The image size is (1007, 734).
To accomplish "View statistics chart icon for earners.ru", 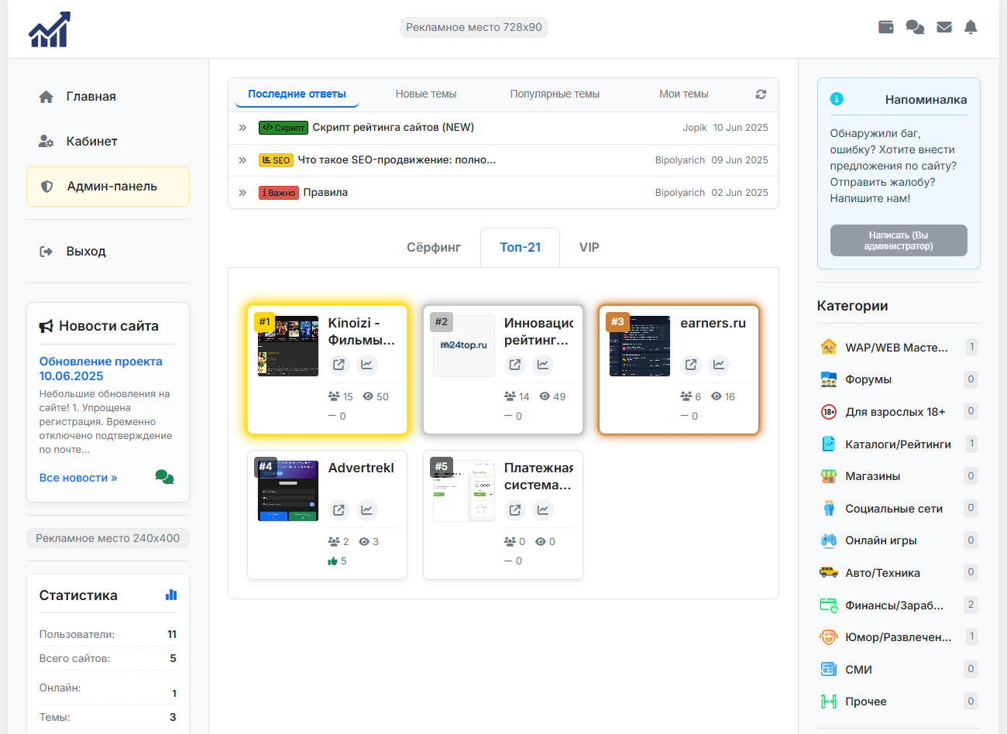I will tap(719, 365).
